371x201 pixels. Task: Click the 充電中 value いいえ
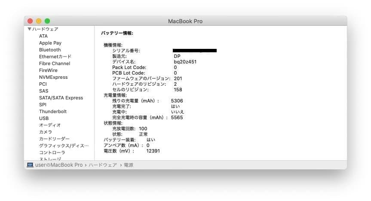[x=178, y=112]
